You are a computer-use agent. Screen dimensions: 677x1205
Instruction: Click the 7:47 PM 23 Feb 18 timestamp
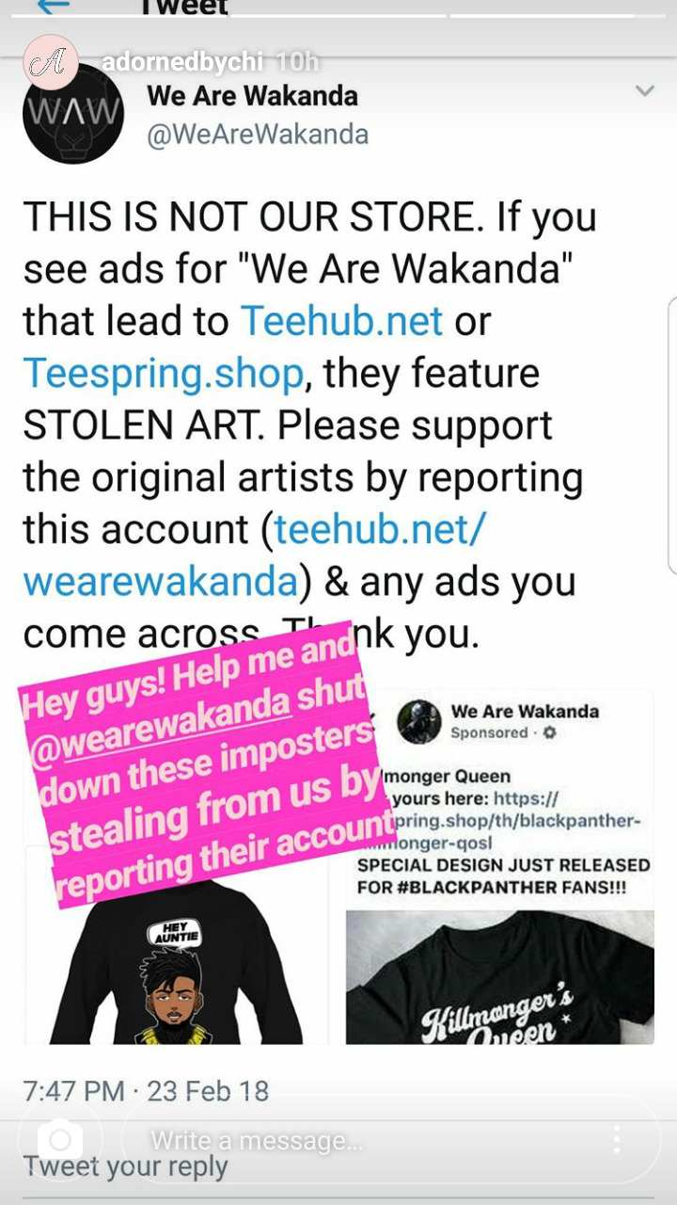146,1091
